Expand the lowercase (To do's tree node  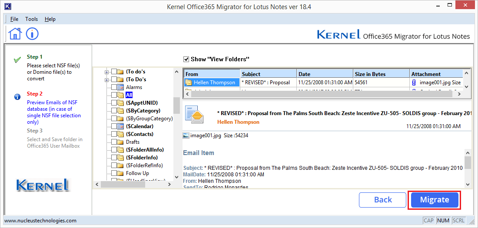[107, 72]
